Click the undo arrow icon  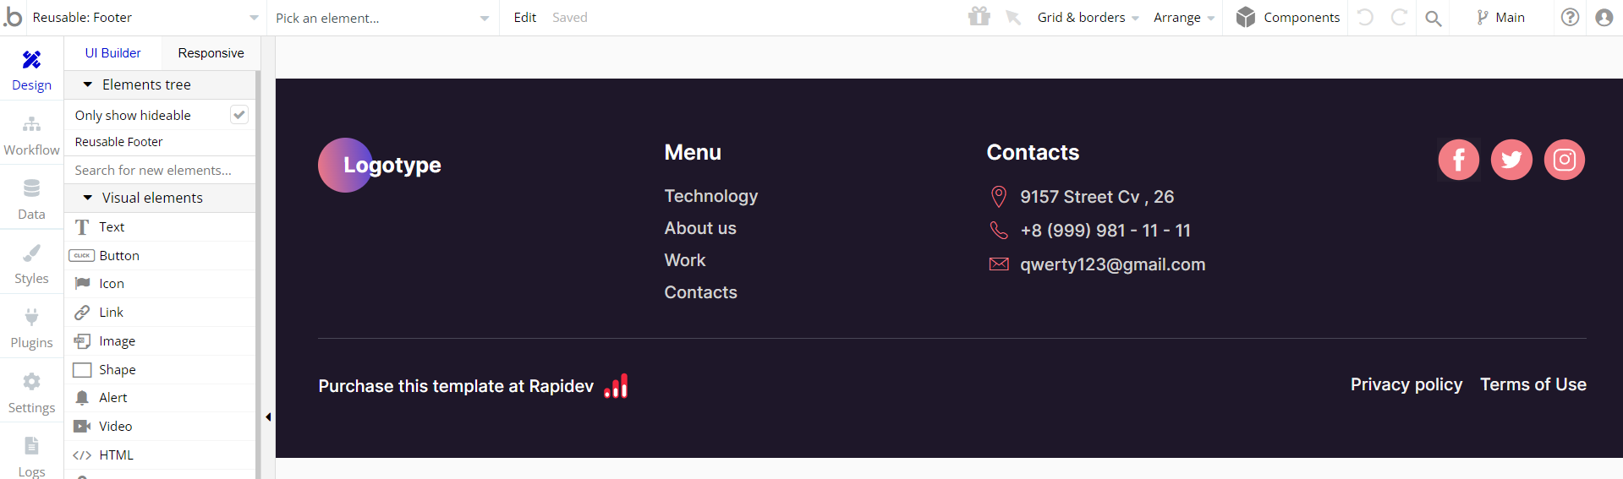[1365, 17]
